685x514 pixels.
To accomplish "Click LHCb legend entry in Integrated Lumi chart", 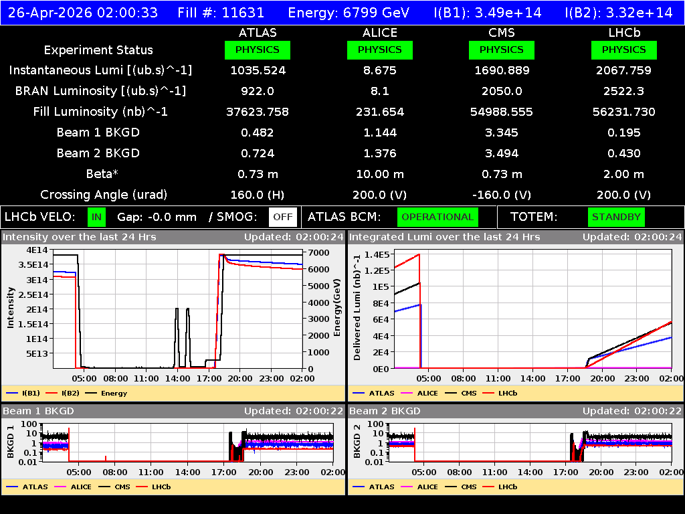I will coord(500,394).
